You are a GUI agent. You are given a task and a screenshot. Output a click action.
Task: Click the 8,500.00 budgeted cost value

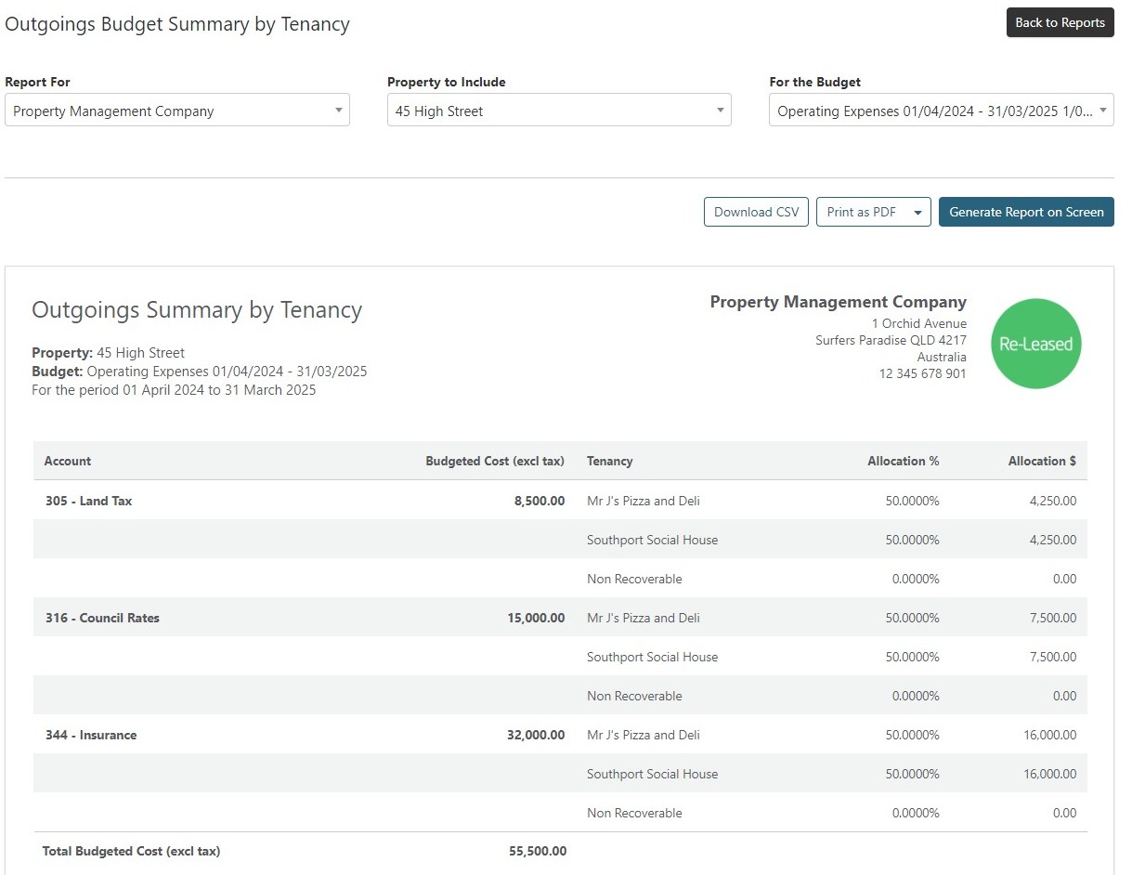point(540,501)
